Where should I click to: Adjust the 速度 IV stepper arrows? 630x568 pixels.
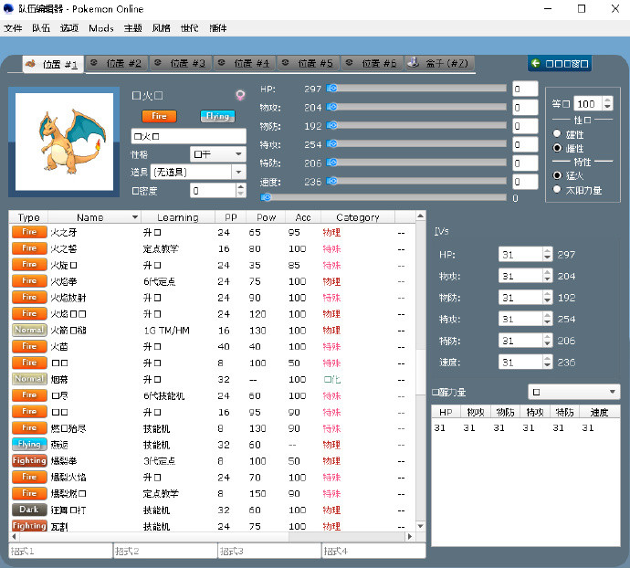(x=547, y=362)
